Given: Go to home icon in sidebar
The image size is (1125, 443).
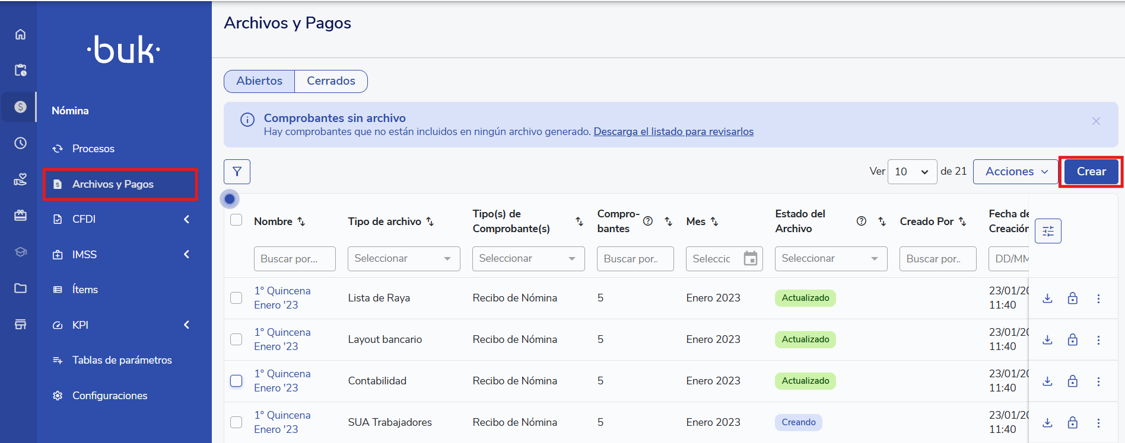Looking at the screenshot, I should click(x=20, y=34).
